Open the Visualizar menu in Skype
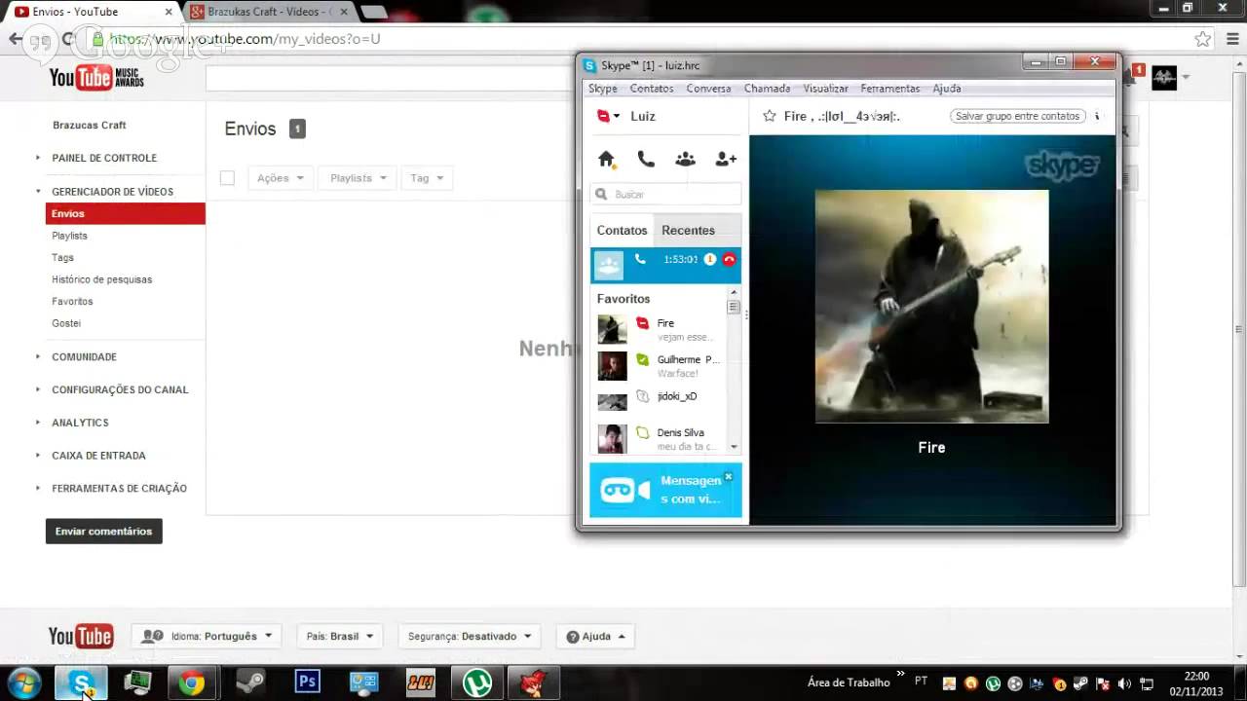 825,89
